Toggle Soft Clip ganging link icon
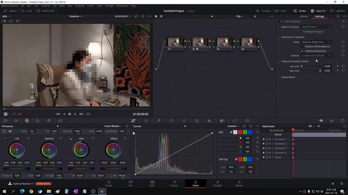 [236, 159]
